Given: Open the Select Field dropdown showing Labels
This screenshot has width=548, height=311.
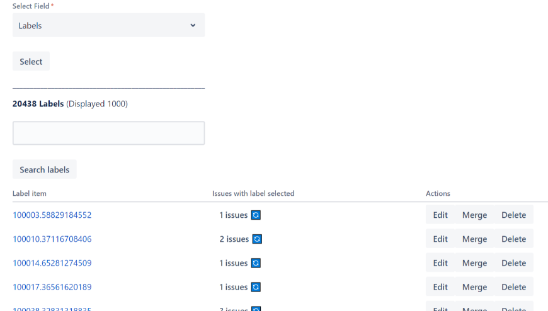Looking at the screenshot, I should [108, 26].
